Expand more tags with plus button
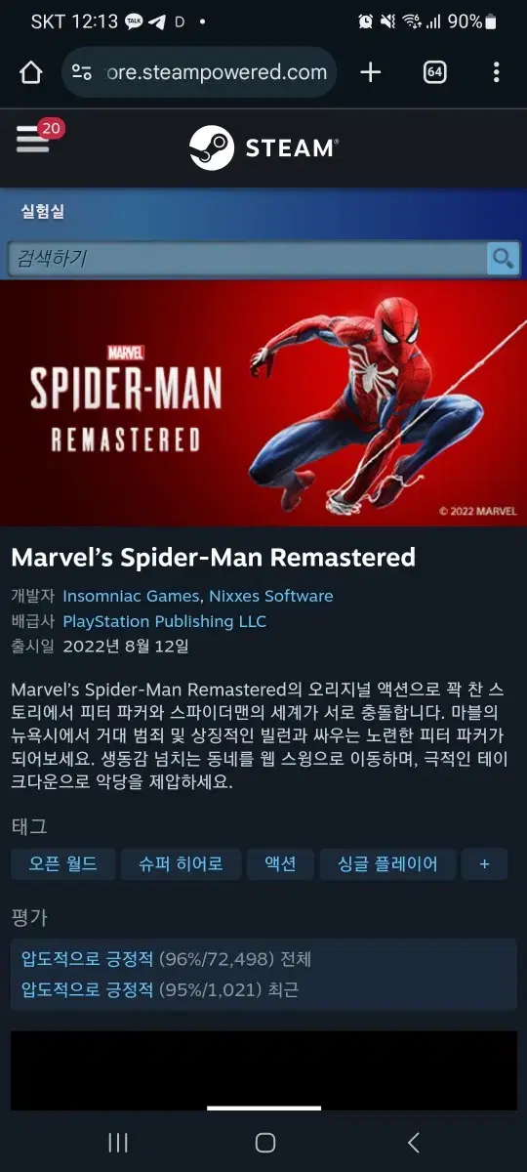This screenshot has height=1172, width=527. 484,864
